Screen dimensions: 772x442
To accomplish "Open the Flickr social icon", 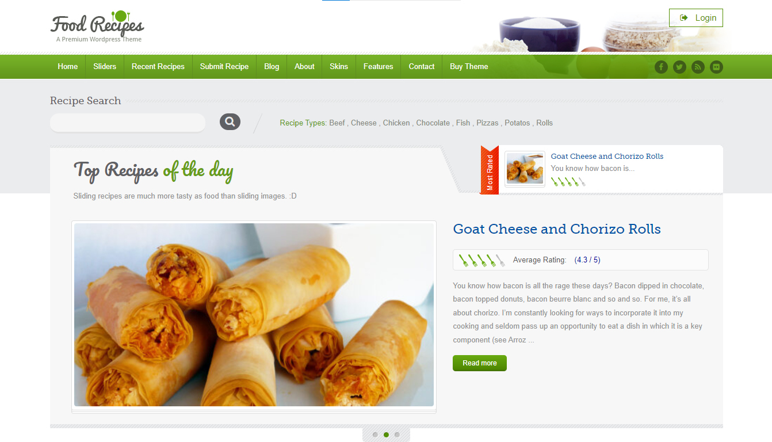I will (716, 67).
